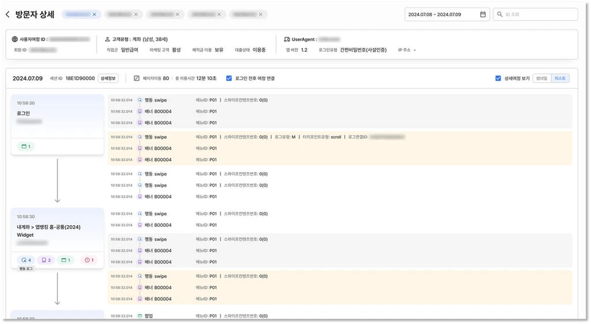Viewport: 591px width, 324px height.
Task: Click the magnifier icon in ID search box
Action: [x=499, y=14]
